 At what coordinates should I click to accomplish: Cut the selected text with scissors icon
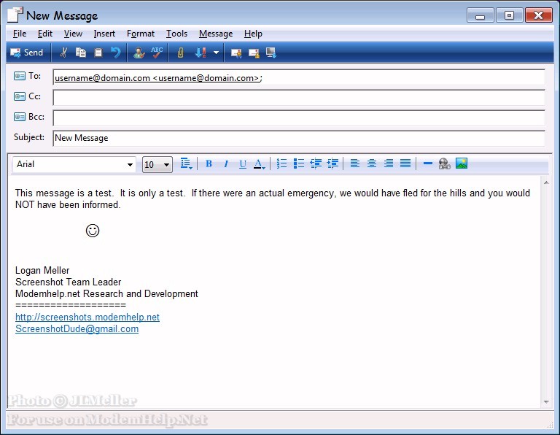63,53
